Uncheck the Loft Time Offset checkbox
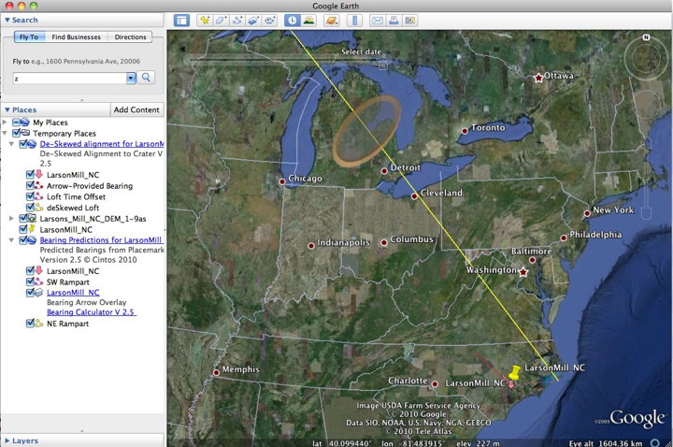Screen dimensions: 673x447 tap(31, 196)
